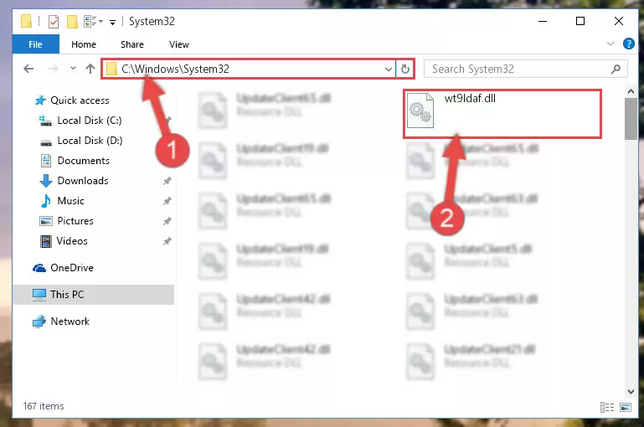This screenshot has height=427, width=644.
Task: Open the File tab
Action: [36, 44]
